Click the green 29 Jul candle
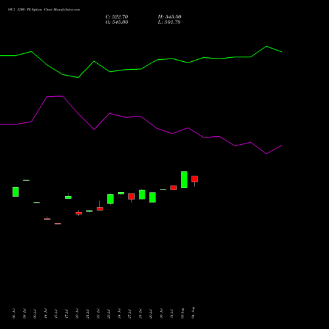Screen dimensions: 329x329 [153, 197]
